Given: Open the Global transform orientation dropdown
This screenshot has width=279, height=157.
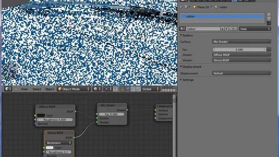Looking at the screenshot, I should (150, 89).
